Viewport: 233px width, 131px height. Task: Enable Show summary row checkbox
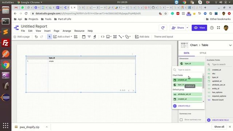(181, 120)
